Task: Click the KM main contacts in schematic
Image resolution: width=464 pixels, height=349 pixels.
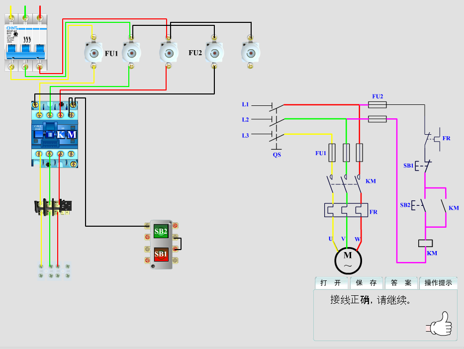Action: click(345, 183)
